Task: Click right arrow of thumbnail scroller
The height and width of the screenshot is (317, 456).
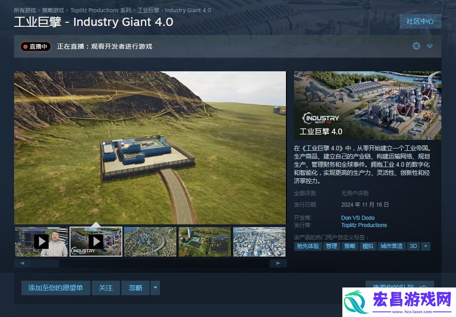Action: 278,263
